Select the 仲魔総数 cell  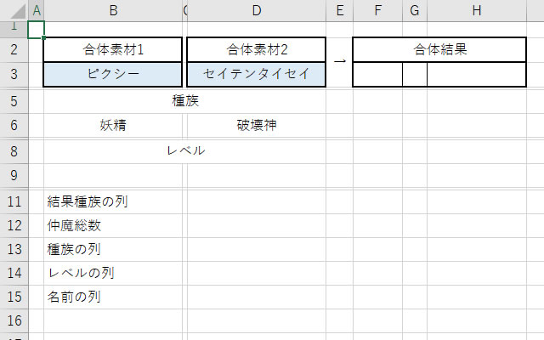76,225
